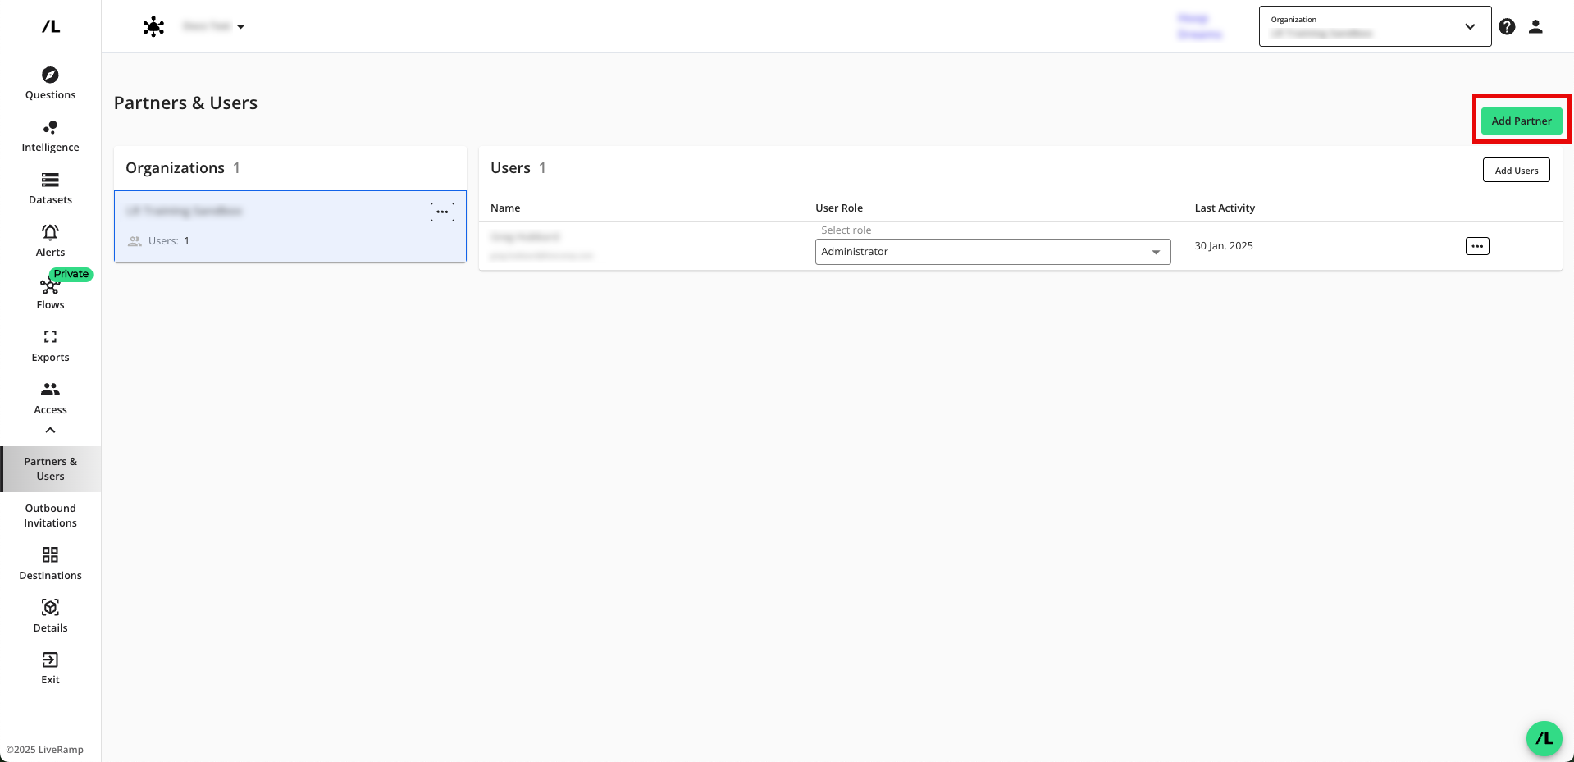The image size is (1574, 762).
Task: Click the Exit icon in sidebar
Action: pyautogui.click(x=50, y=660)
